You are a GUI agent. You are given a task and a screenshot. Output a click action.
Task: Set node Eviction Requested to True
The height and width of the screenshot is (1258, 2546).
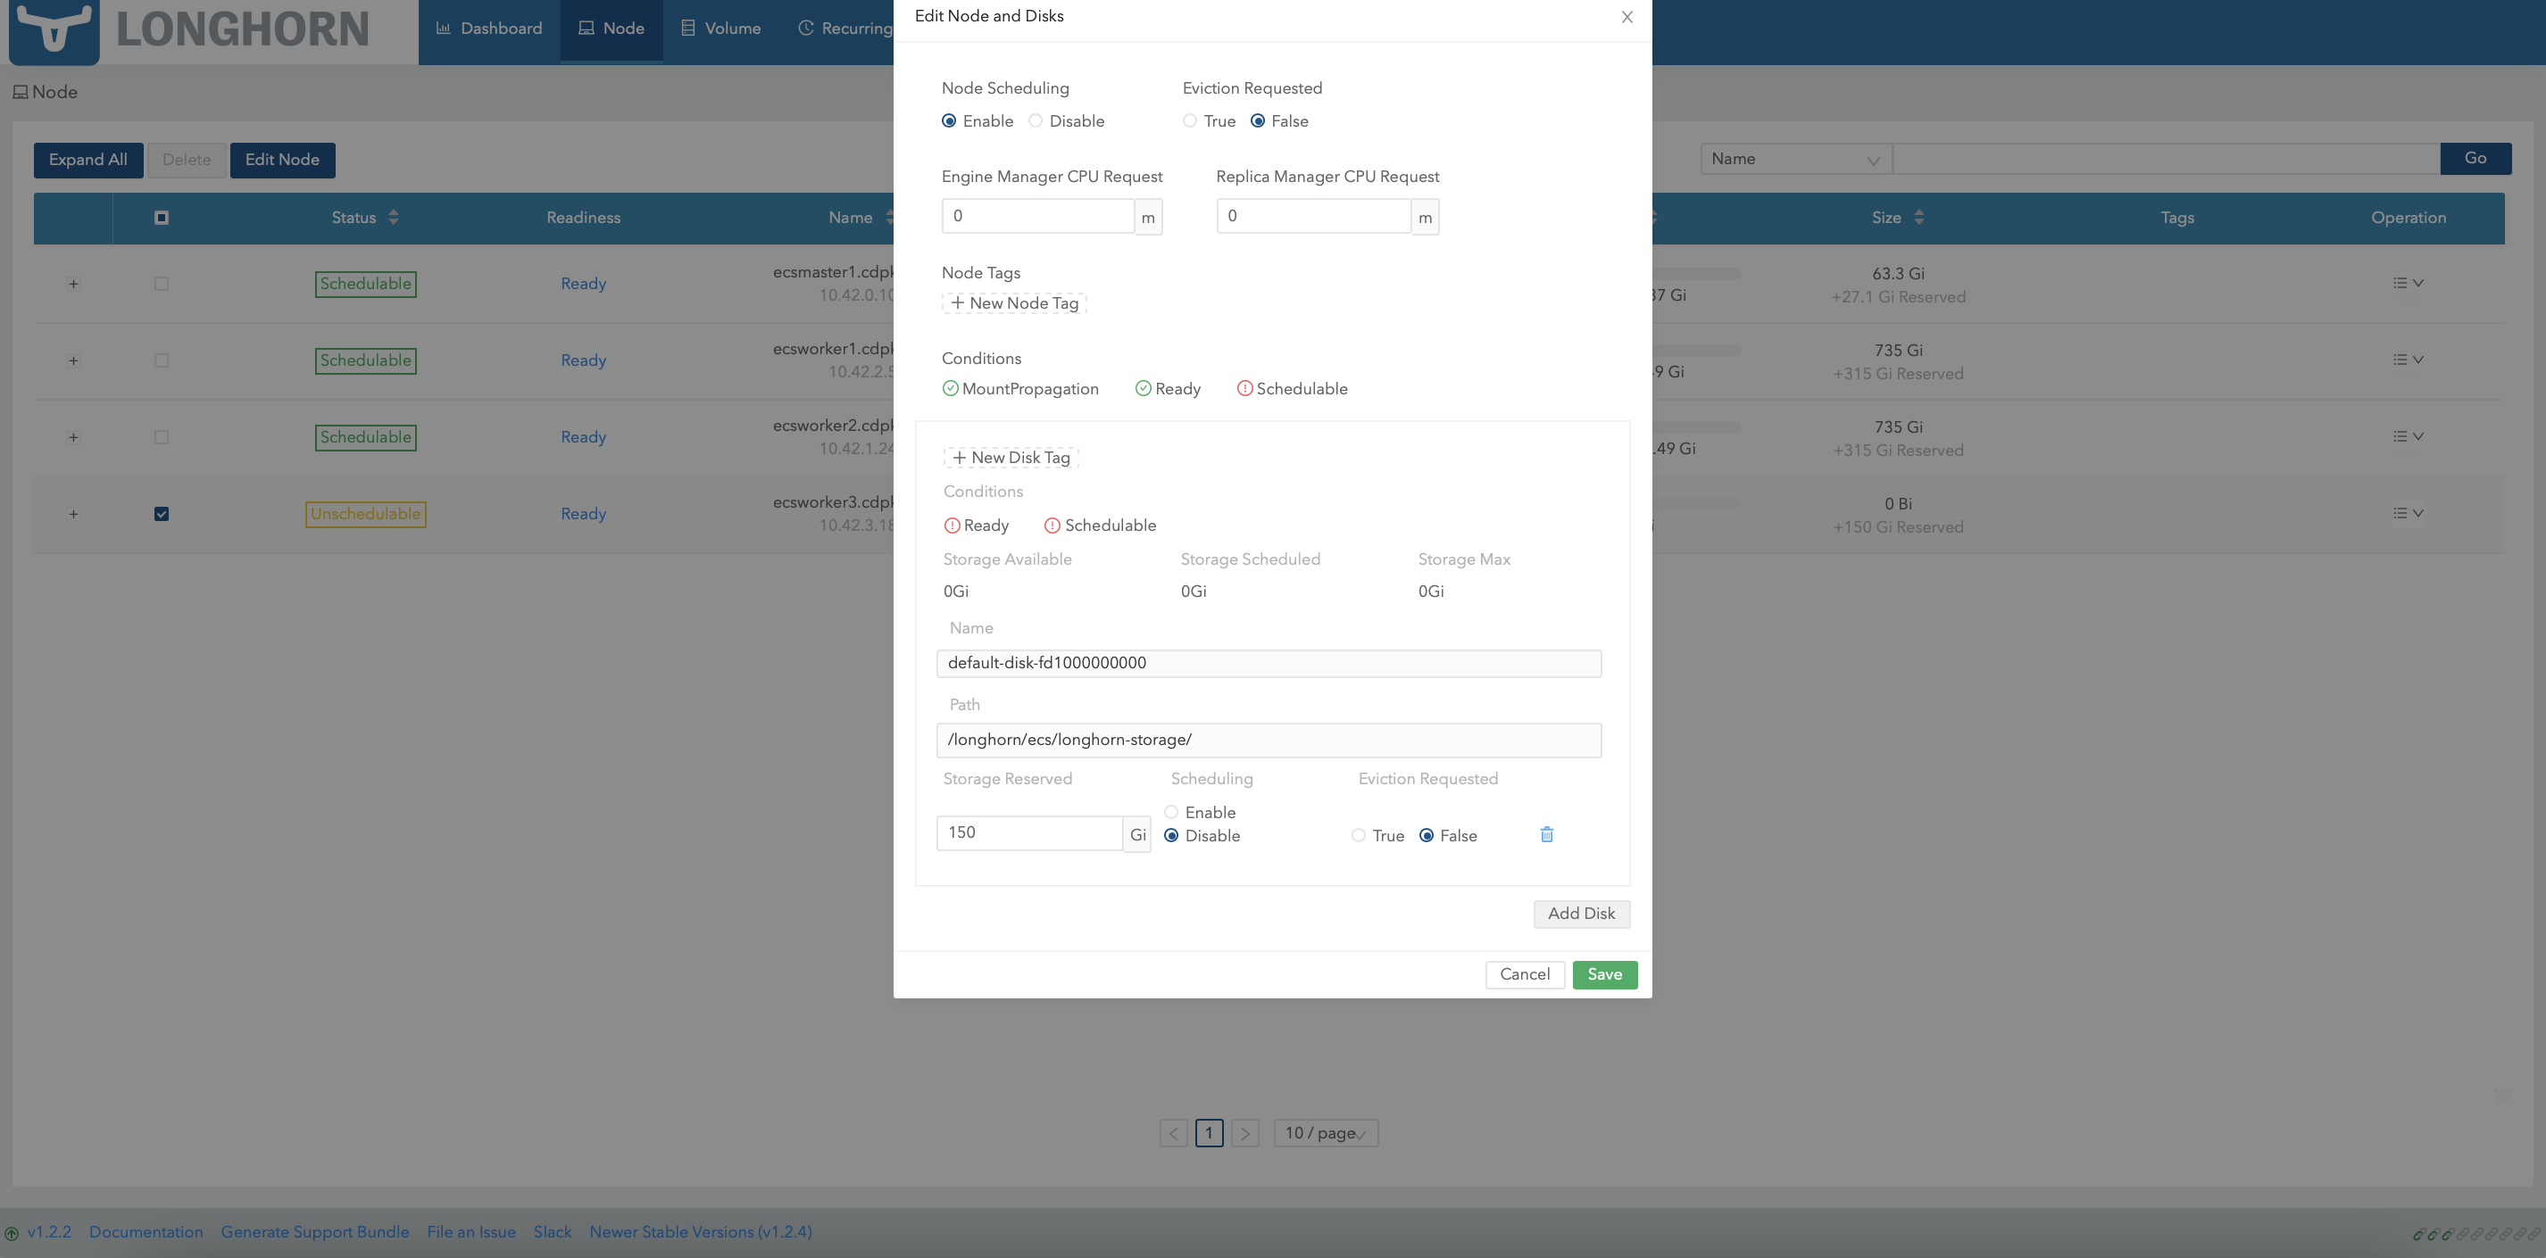tap(1190, 120)
